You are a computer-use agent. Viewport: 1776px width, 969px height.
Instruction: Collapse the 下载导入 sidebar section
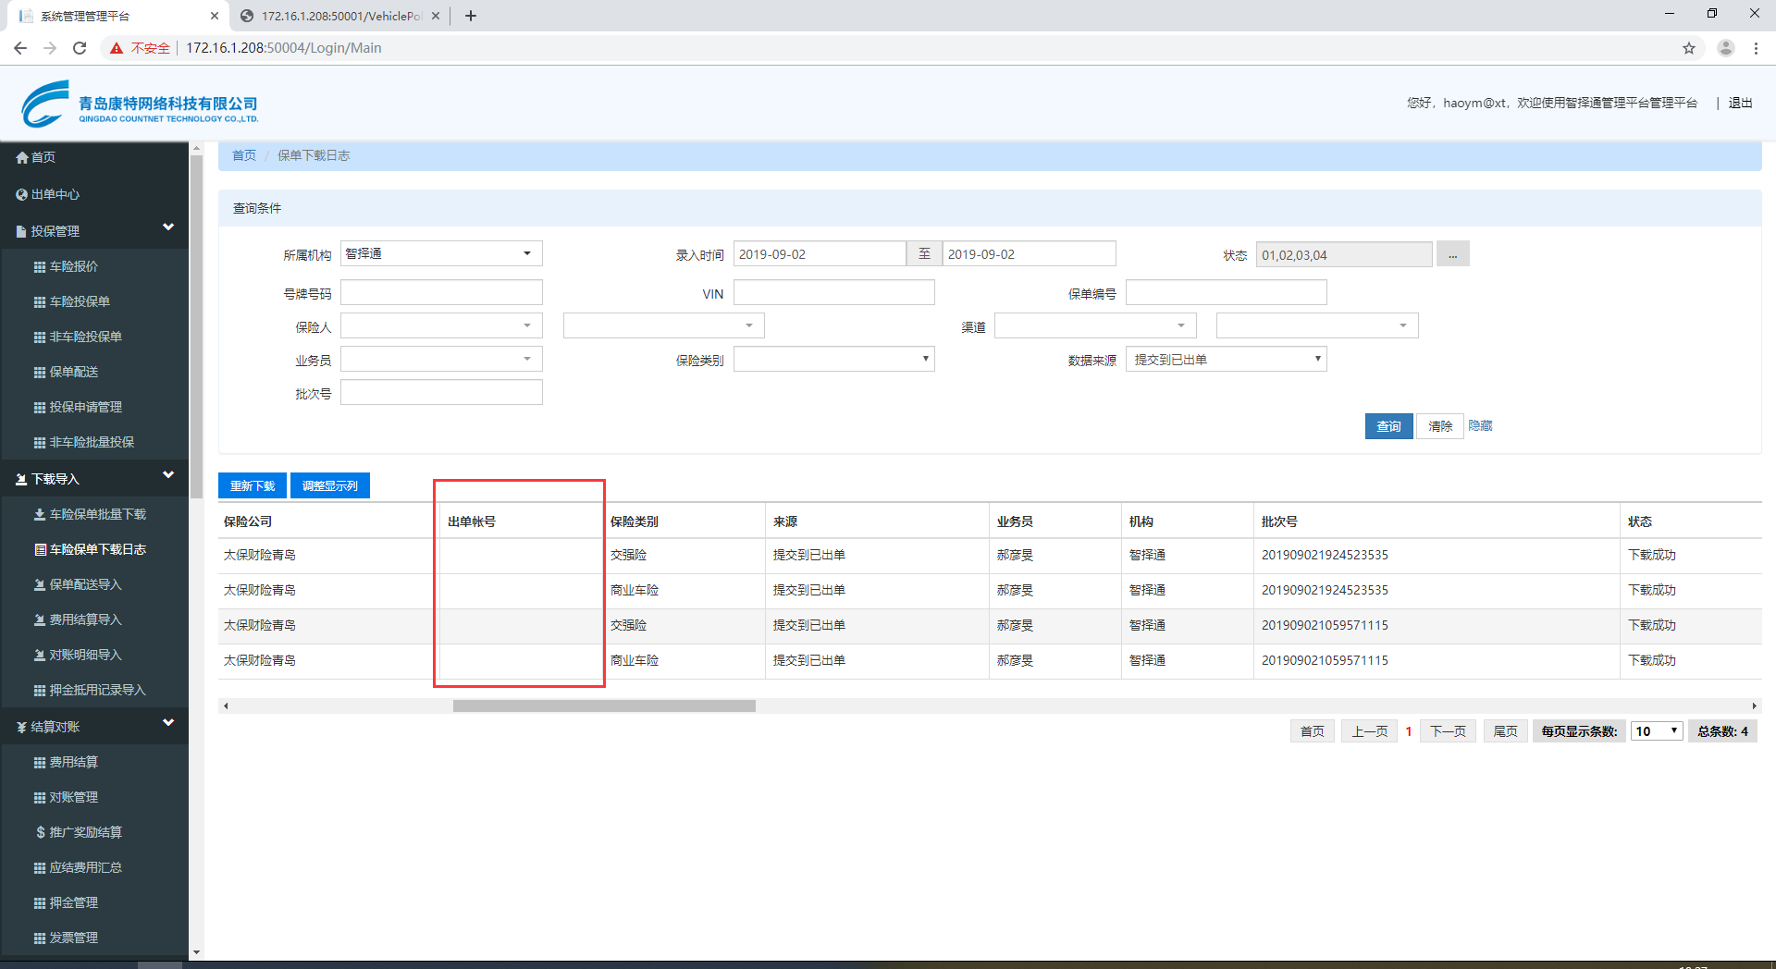click(168, 475)
